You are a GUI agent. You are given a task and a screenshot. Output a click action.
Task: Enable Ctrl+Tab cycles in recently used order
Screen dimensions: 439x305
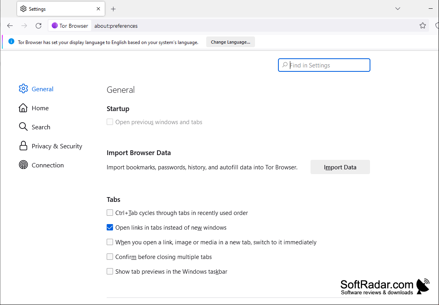point(110,213)
